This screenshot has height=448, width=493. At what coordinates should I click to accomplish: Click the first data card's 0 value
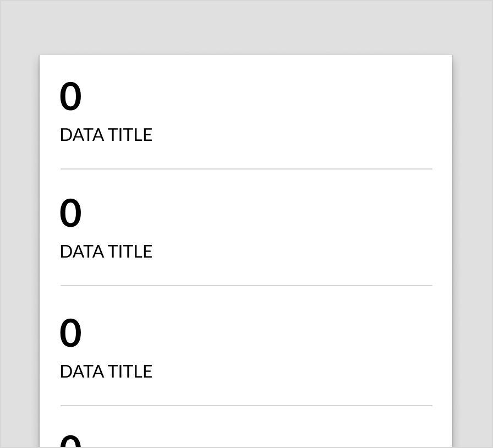point(70,97)
